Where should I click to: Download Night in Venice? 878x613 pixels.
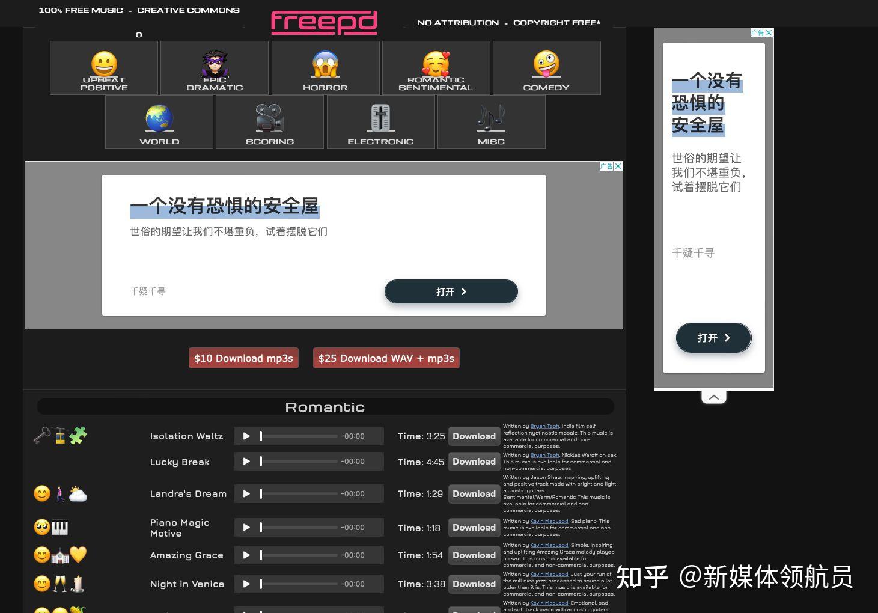pos(474,584)
